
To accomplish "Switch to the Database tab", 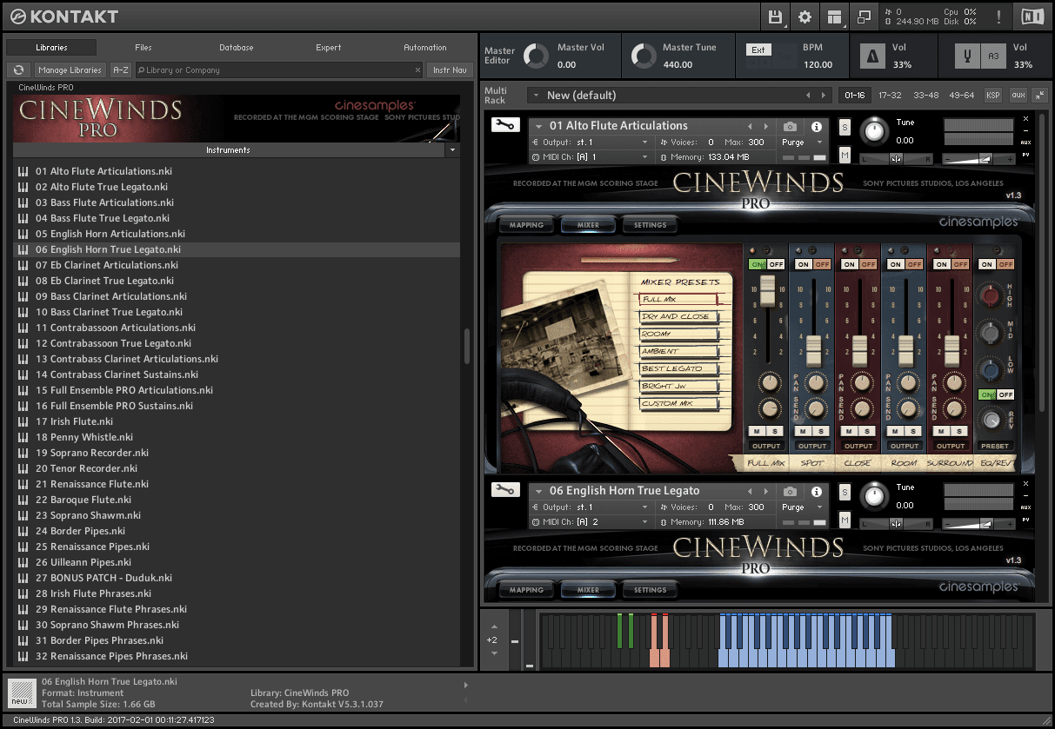I will (x=236, y=48).
